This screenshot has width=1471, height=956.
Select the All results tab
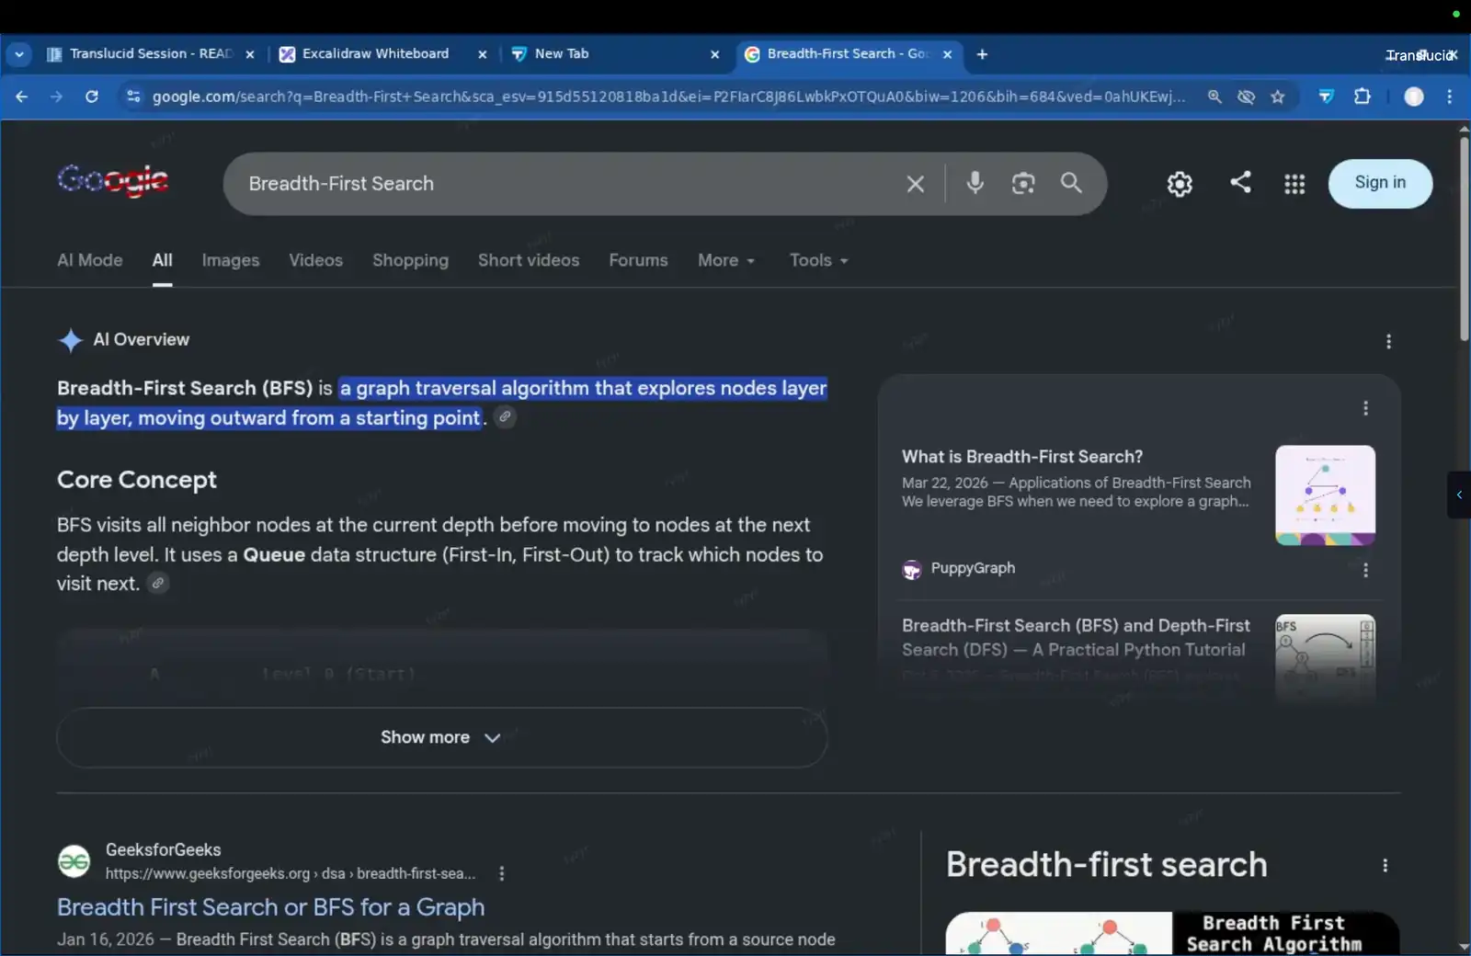pos(162,260)
